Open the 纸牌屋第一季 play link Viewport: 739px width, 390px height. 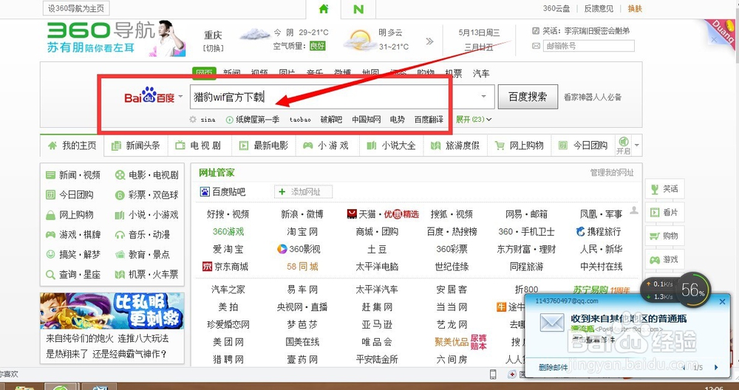coord(253,120)
